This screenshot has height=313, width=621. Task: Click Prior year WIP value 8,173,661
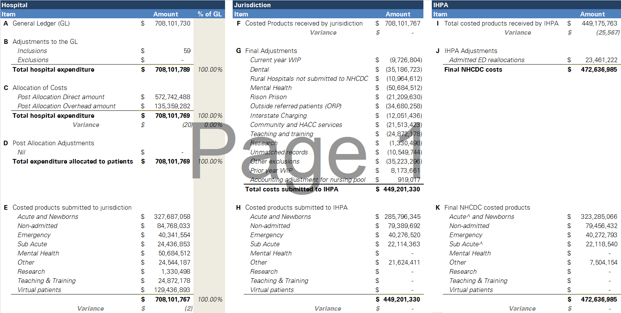[405, 170]
